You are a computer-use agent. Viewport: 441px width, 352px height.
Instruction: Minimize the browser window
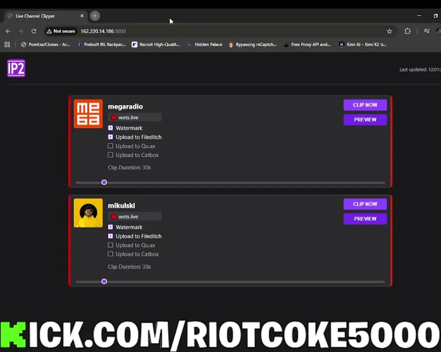pyautogui.click(x=419, y=16)
